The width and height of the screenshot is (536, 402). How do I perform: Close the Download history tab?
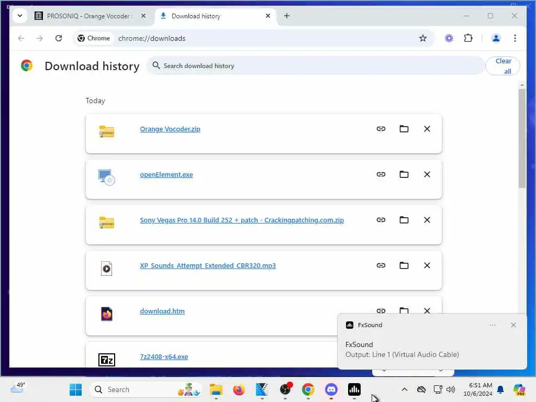click(268, 16)
